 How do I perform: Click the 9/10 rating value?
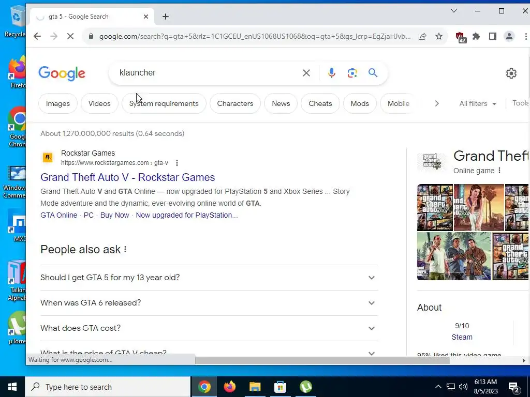[x=462, y=326]
